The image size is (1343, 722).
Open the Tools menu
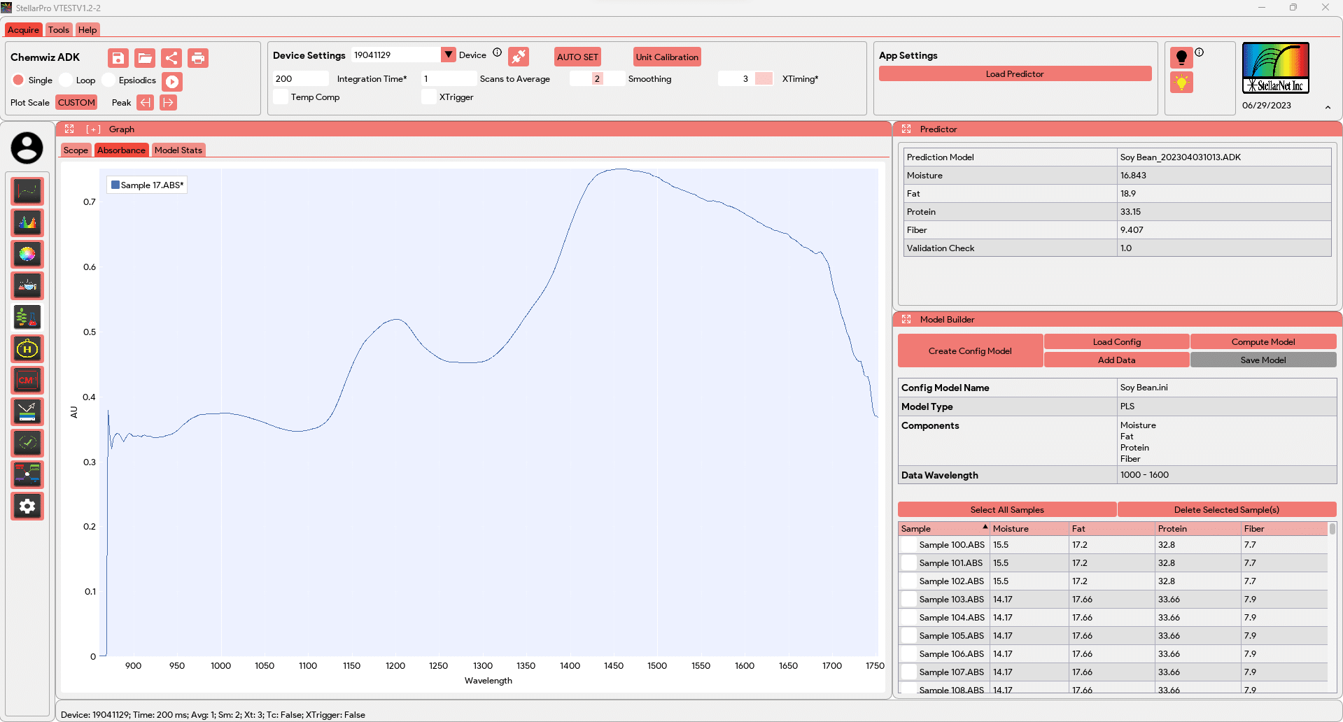[59, 30]
